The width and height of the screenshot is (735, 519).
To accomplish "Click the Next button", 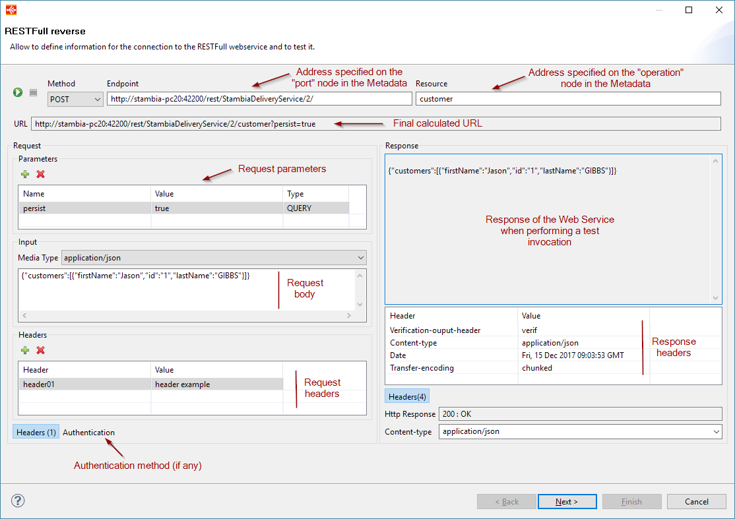I will 567,501.
